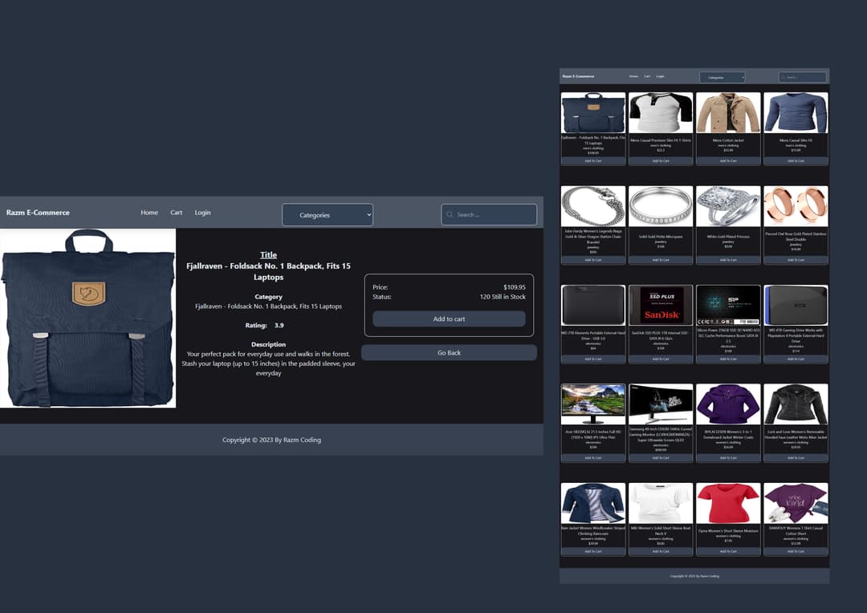This screenshot has height=613, width=867.
Task: Add Mens Cotton Jacket to cart
Action: 728,160
